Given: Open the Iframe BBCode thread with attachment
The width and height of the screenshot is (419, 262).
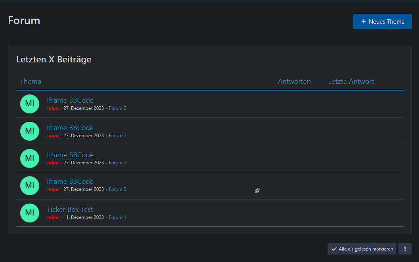Looking at the screenshot, I should (x=70, y=181).
